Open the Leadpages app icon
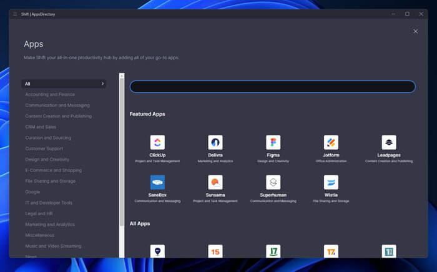Viewport: 437px width, 272px height. coord(389,142)
